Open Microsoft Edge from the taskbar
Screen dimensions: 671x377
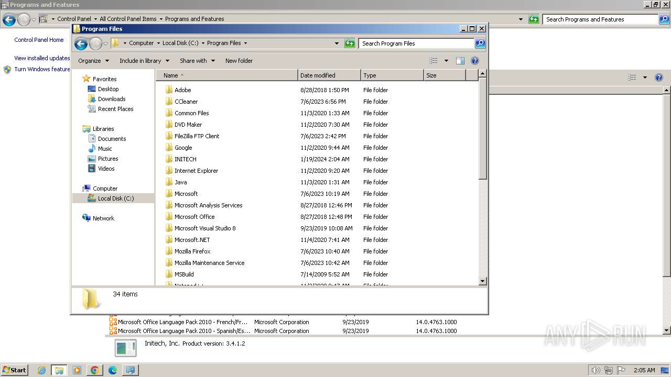coord(113,370)
